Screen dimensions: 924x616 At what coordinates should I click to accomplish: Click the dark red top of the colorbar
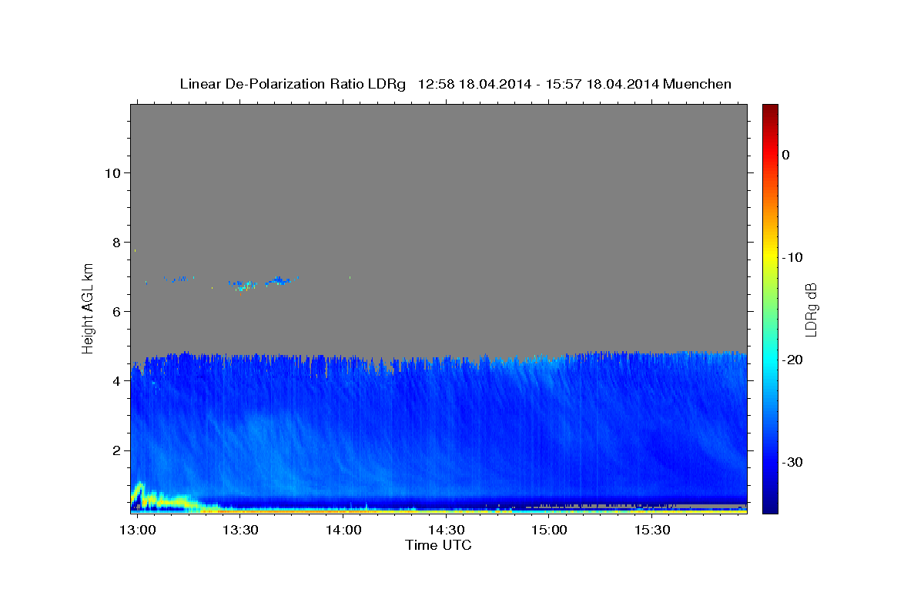click(770, 110)
